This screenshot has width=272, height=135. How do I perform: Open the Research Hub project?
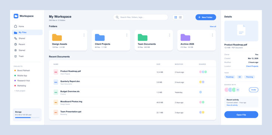click(22, 81)
